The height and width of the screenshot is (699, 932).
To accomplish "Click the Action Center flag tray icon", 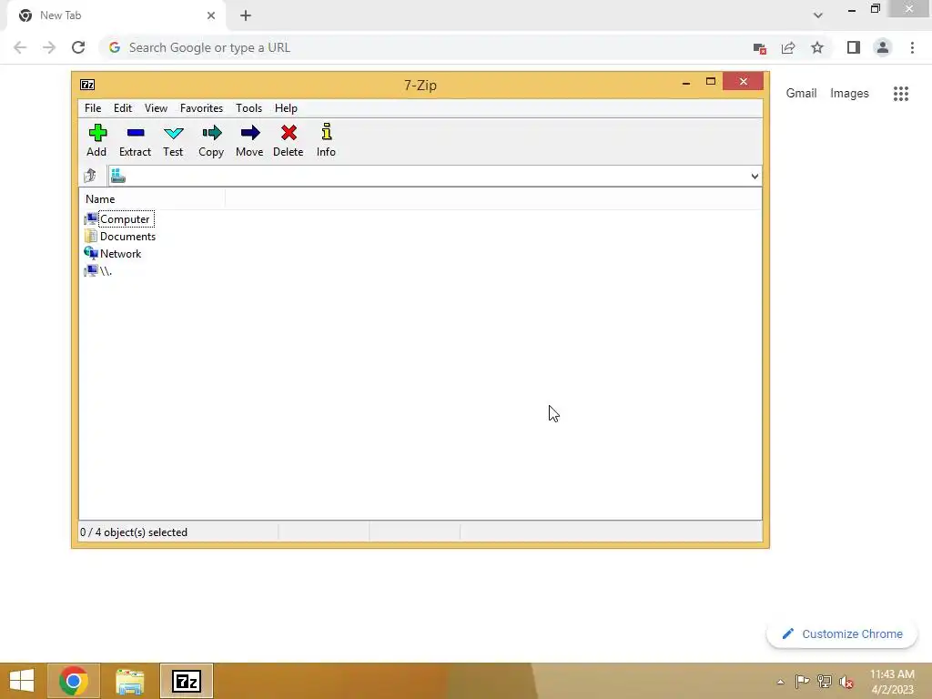I will (802, 682).
